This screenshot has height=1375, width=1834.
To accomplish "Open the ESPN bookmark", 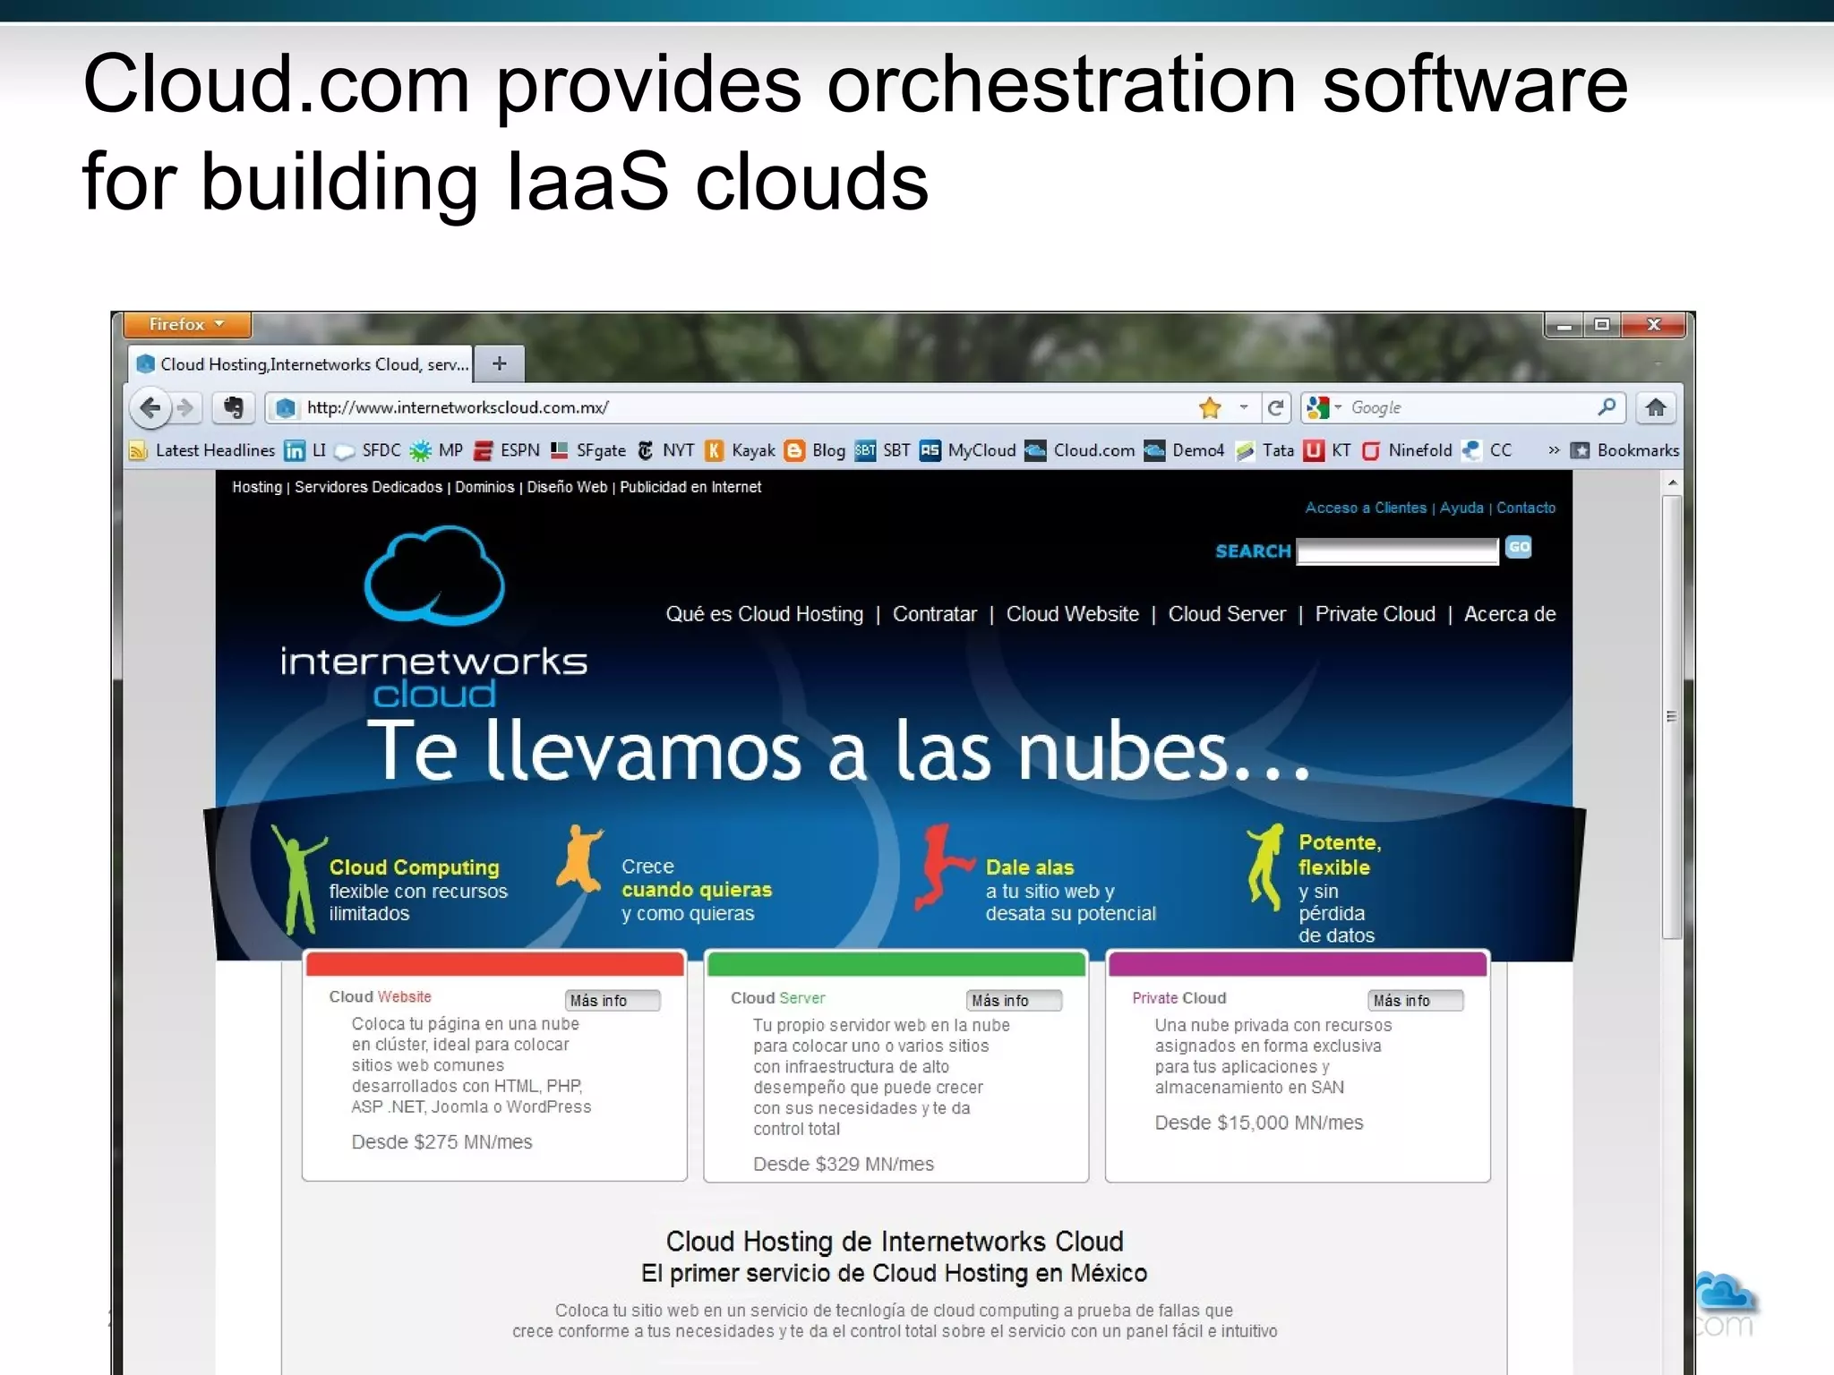I will [x=507, y=450].
